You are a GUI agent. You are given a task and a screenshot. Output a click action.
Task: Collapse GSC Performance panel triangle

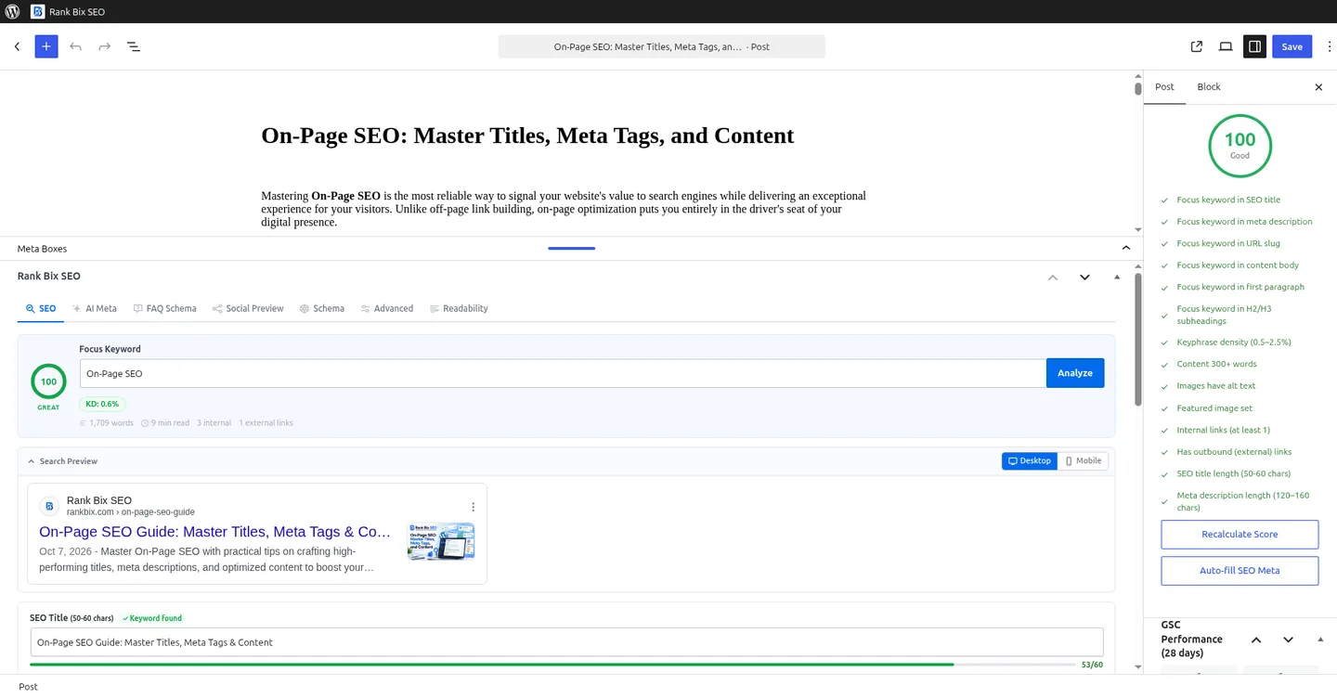point(1320,640)
